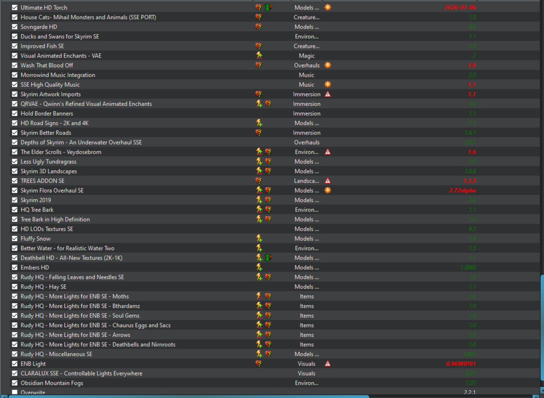Click the green hourglass icon on Deathbell HD row
The height and width of the screenshot is (398, 544).
268,258
